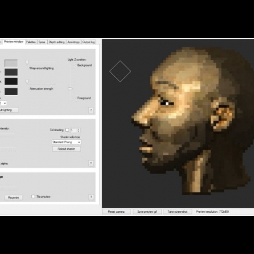The width and height of the screenshot is (254, 254).
Task: Open help for the shader settings panel
Action: coord(91,163)
